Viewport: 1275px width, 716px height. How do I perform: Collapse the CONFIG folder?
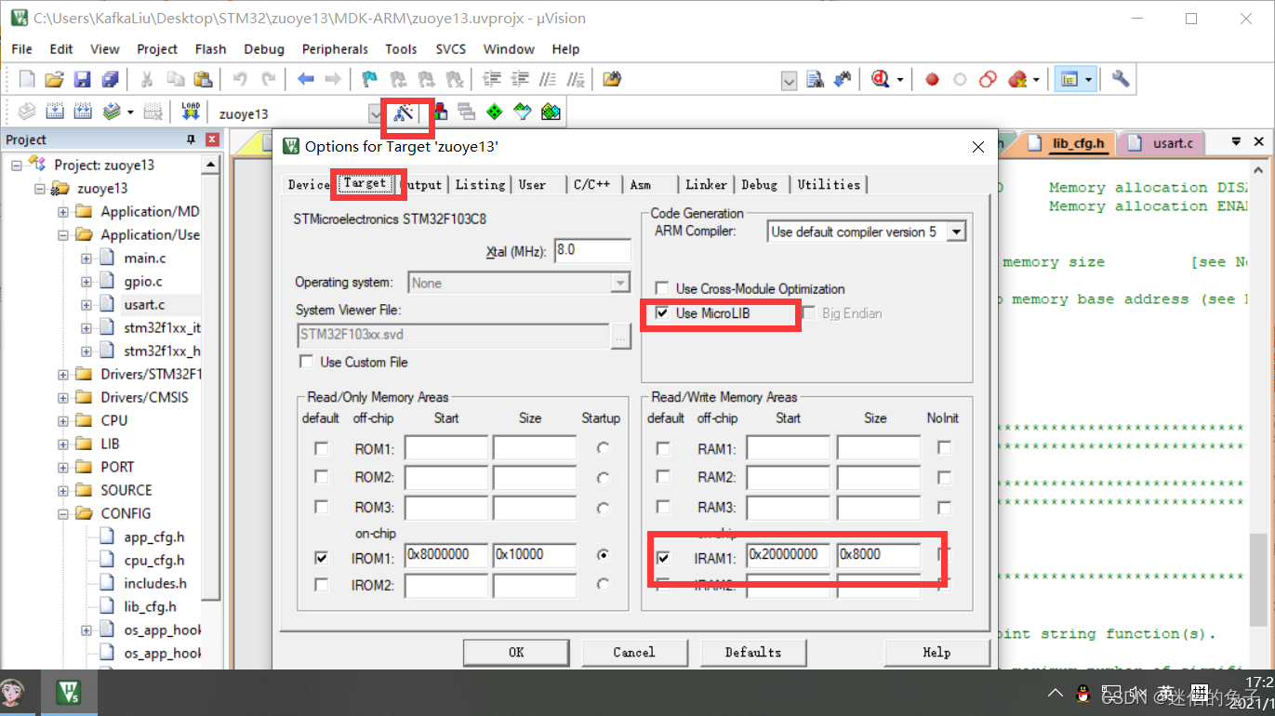coord(63,513)
